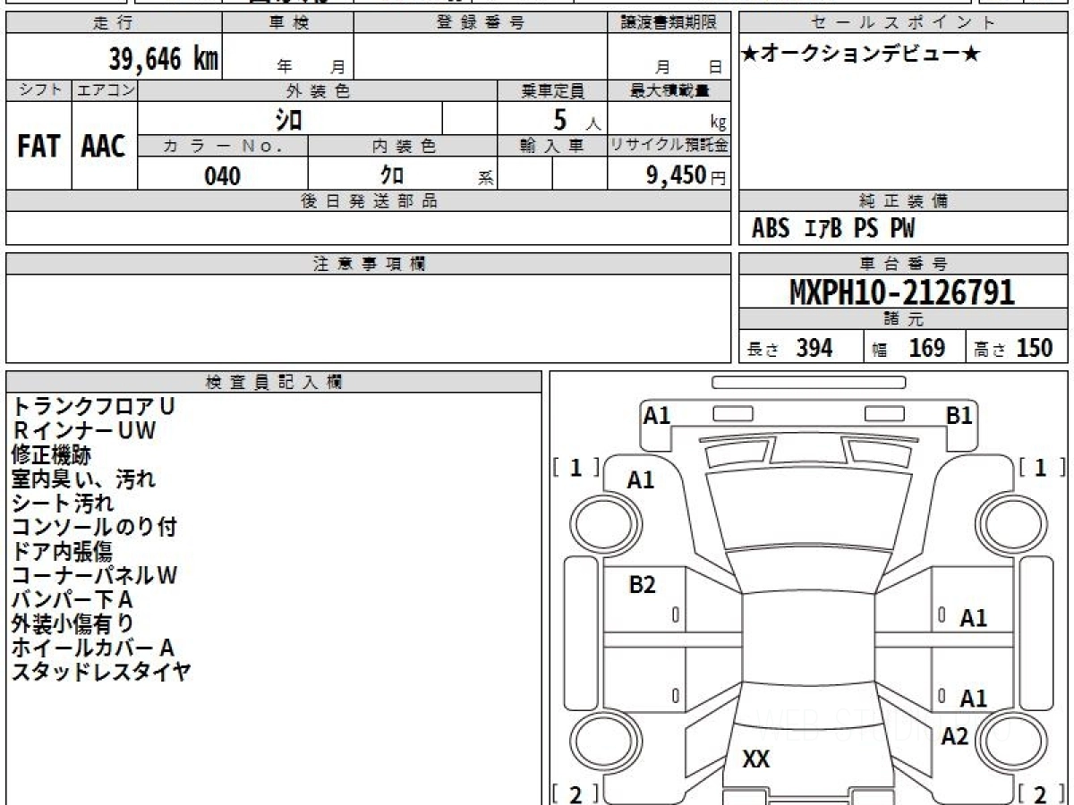Click the chassis number MXPH10-2126791

point(902,292)
